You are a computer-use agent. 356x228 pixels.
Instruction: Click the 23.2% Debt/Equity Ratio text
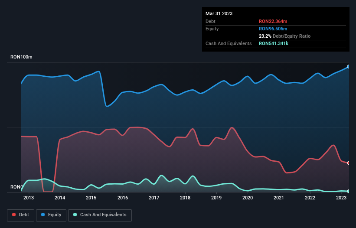click(x=284, y=36)
